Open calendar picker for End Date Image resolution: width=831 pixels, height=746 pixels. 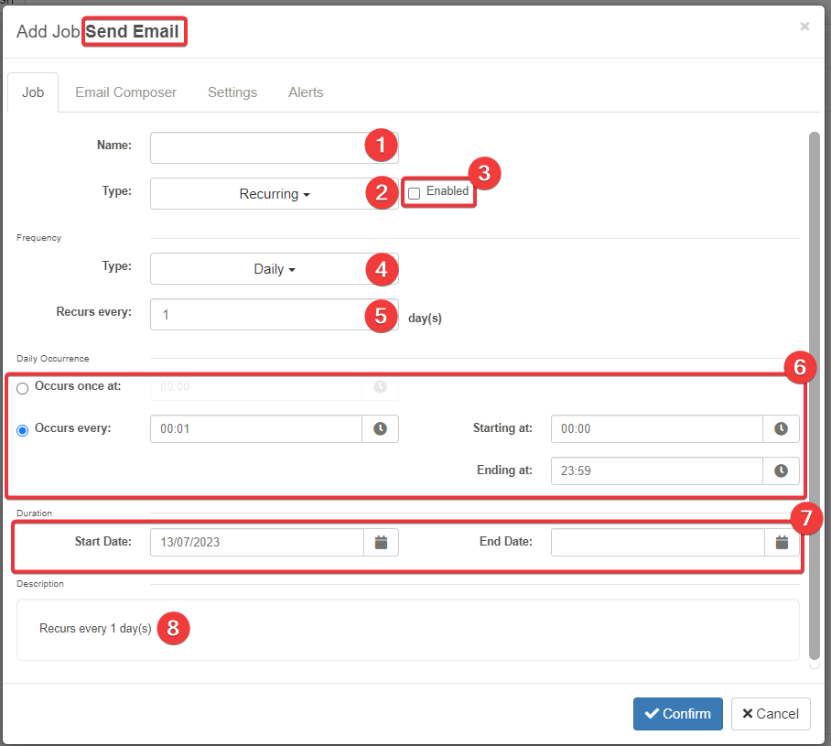tap(782, 542)
